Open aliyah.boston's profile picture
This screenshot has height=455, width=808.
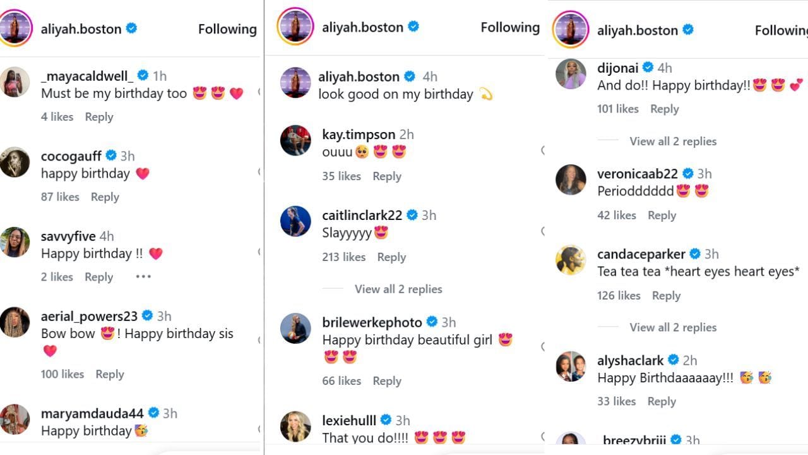pyautogui.click(x=16, y=28)
